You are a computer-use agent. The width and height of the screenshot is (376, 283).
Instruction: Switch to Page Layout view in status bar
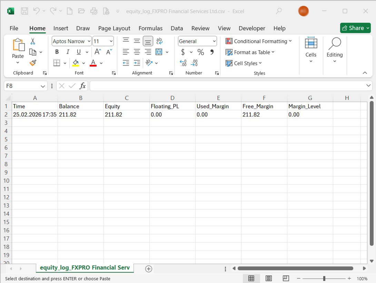coord(269,279)
